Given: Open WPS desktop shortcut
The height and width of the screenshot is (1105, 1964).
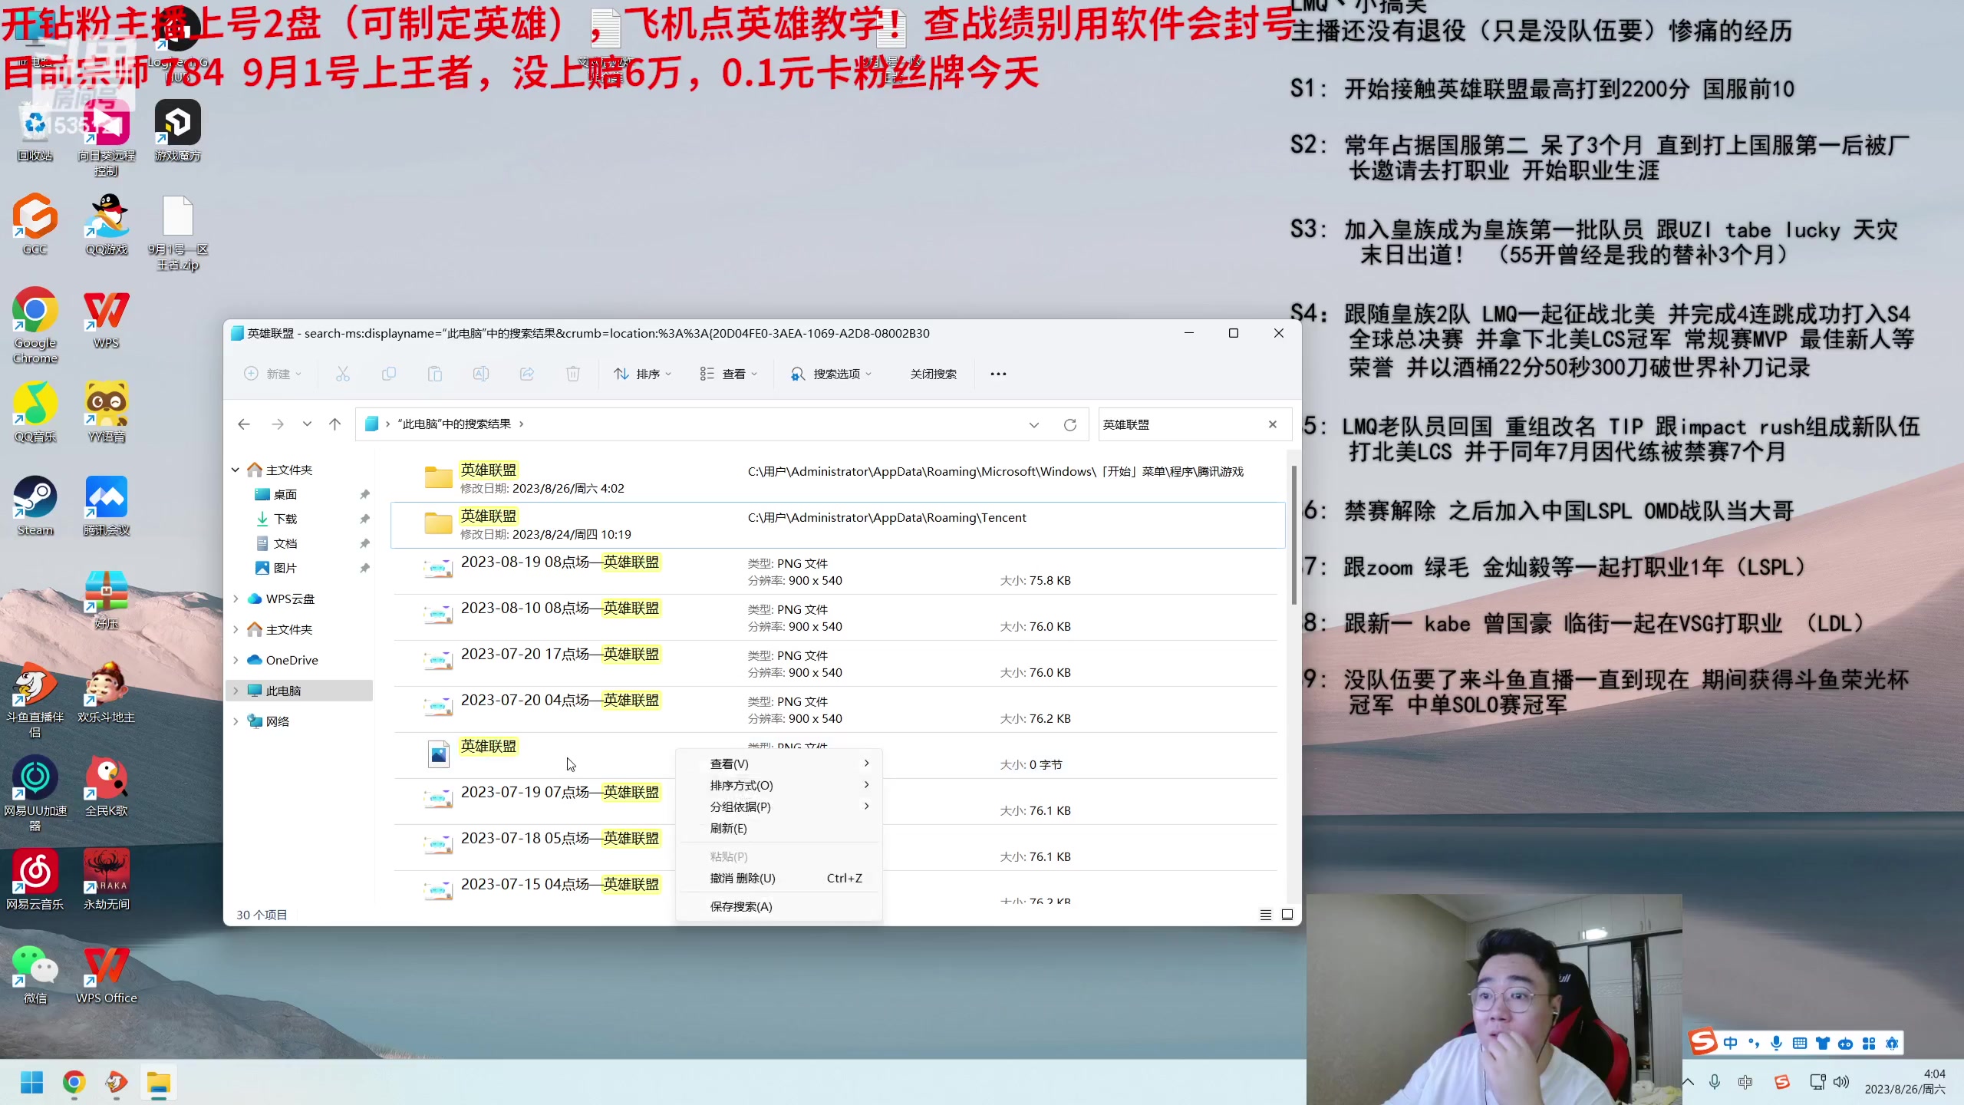Looking at the screenshot, I should 107,319.
